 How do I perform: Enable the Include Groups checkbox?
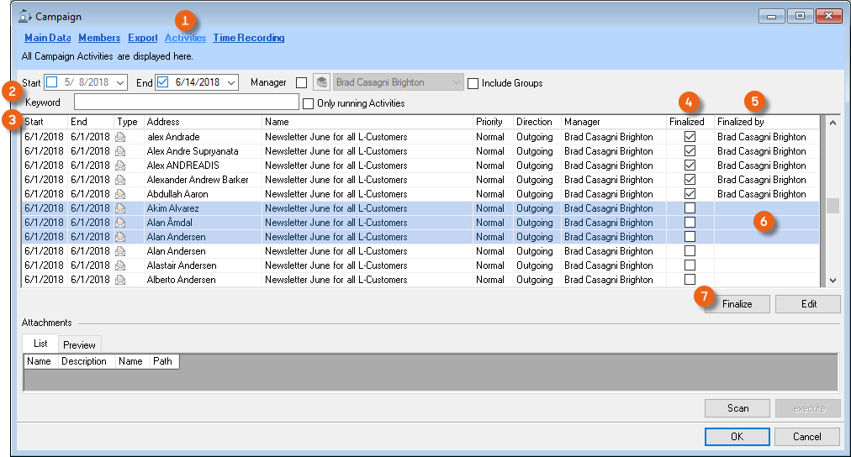473,83
